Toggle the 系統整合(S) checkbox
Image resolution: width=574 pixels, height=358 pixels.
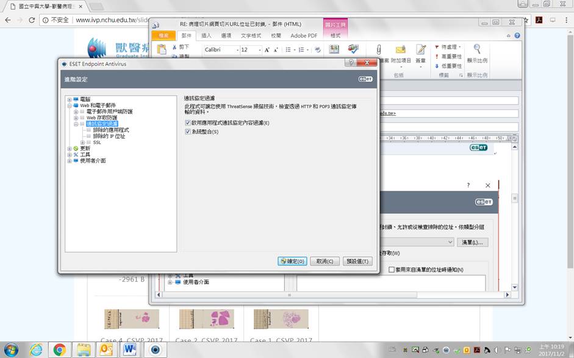pos(188,132)
